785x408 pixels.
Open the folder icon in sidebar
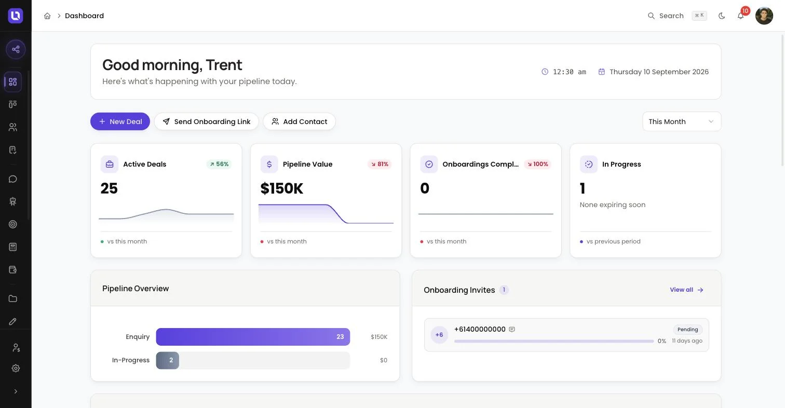tap(13, 298)
